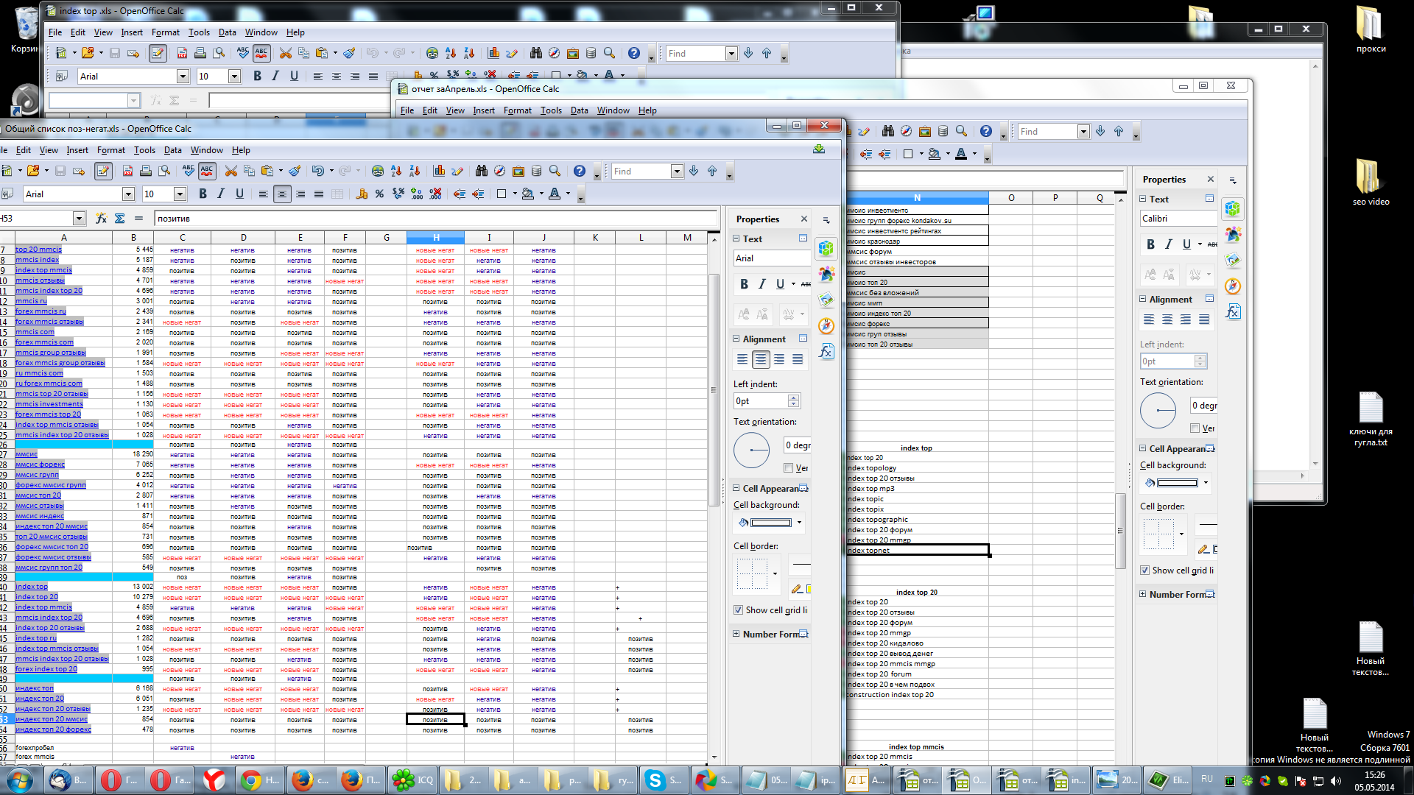Click Clone Formatting paintbrush in front window toolbar
This screenshot has width=1414, height=795.
pos(295,171)
